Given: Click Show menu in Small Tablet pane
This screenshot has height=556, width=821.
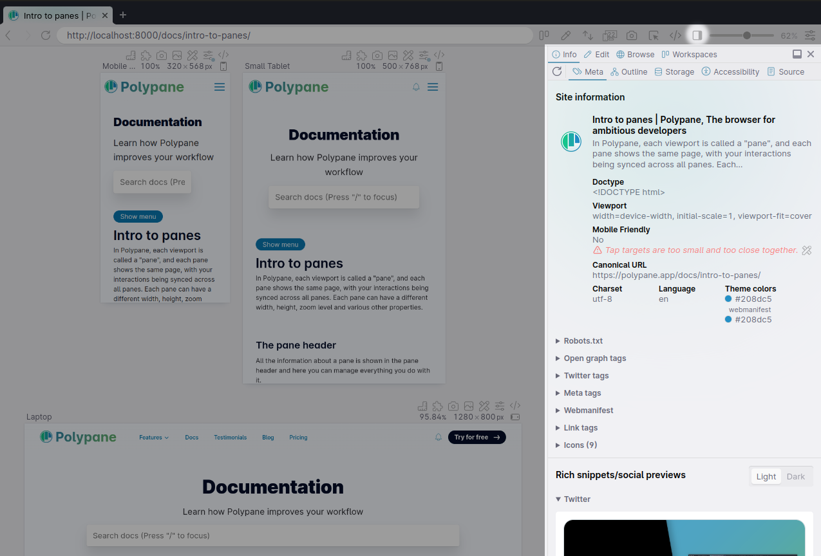Looking at the screenshot, I should click(x=280, y=245).
